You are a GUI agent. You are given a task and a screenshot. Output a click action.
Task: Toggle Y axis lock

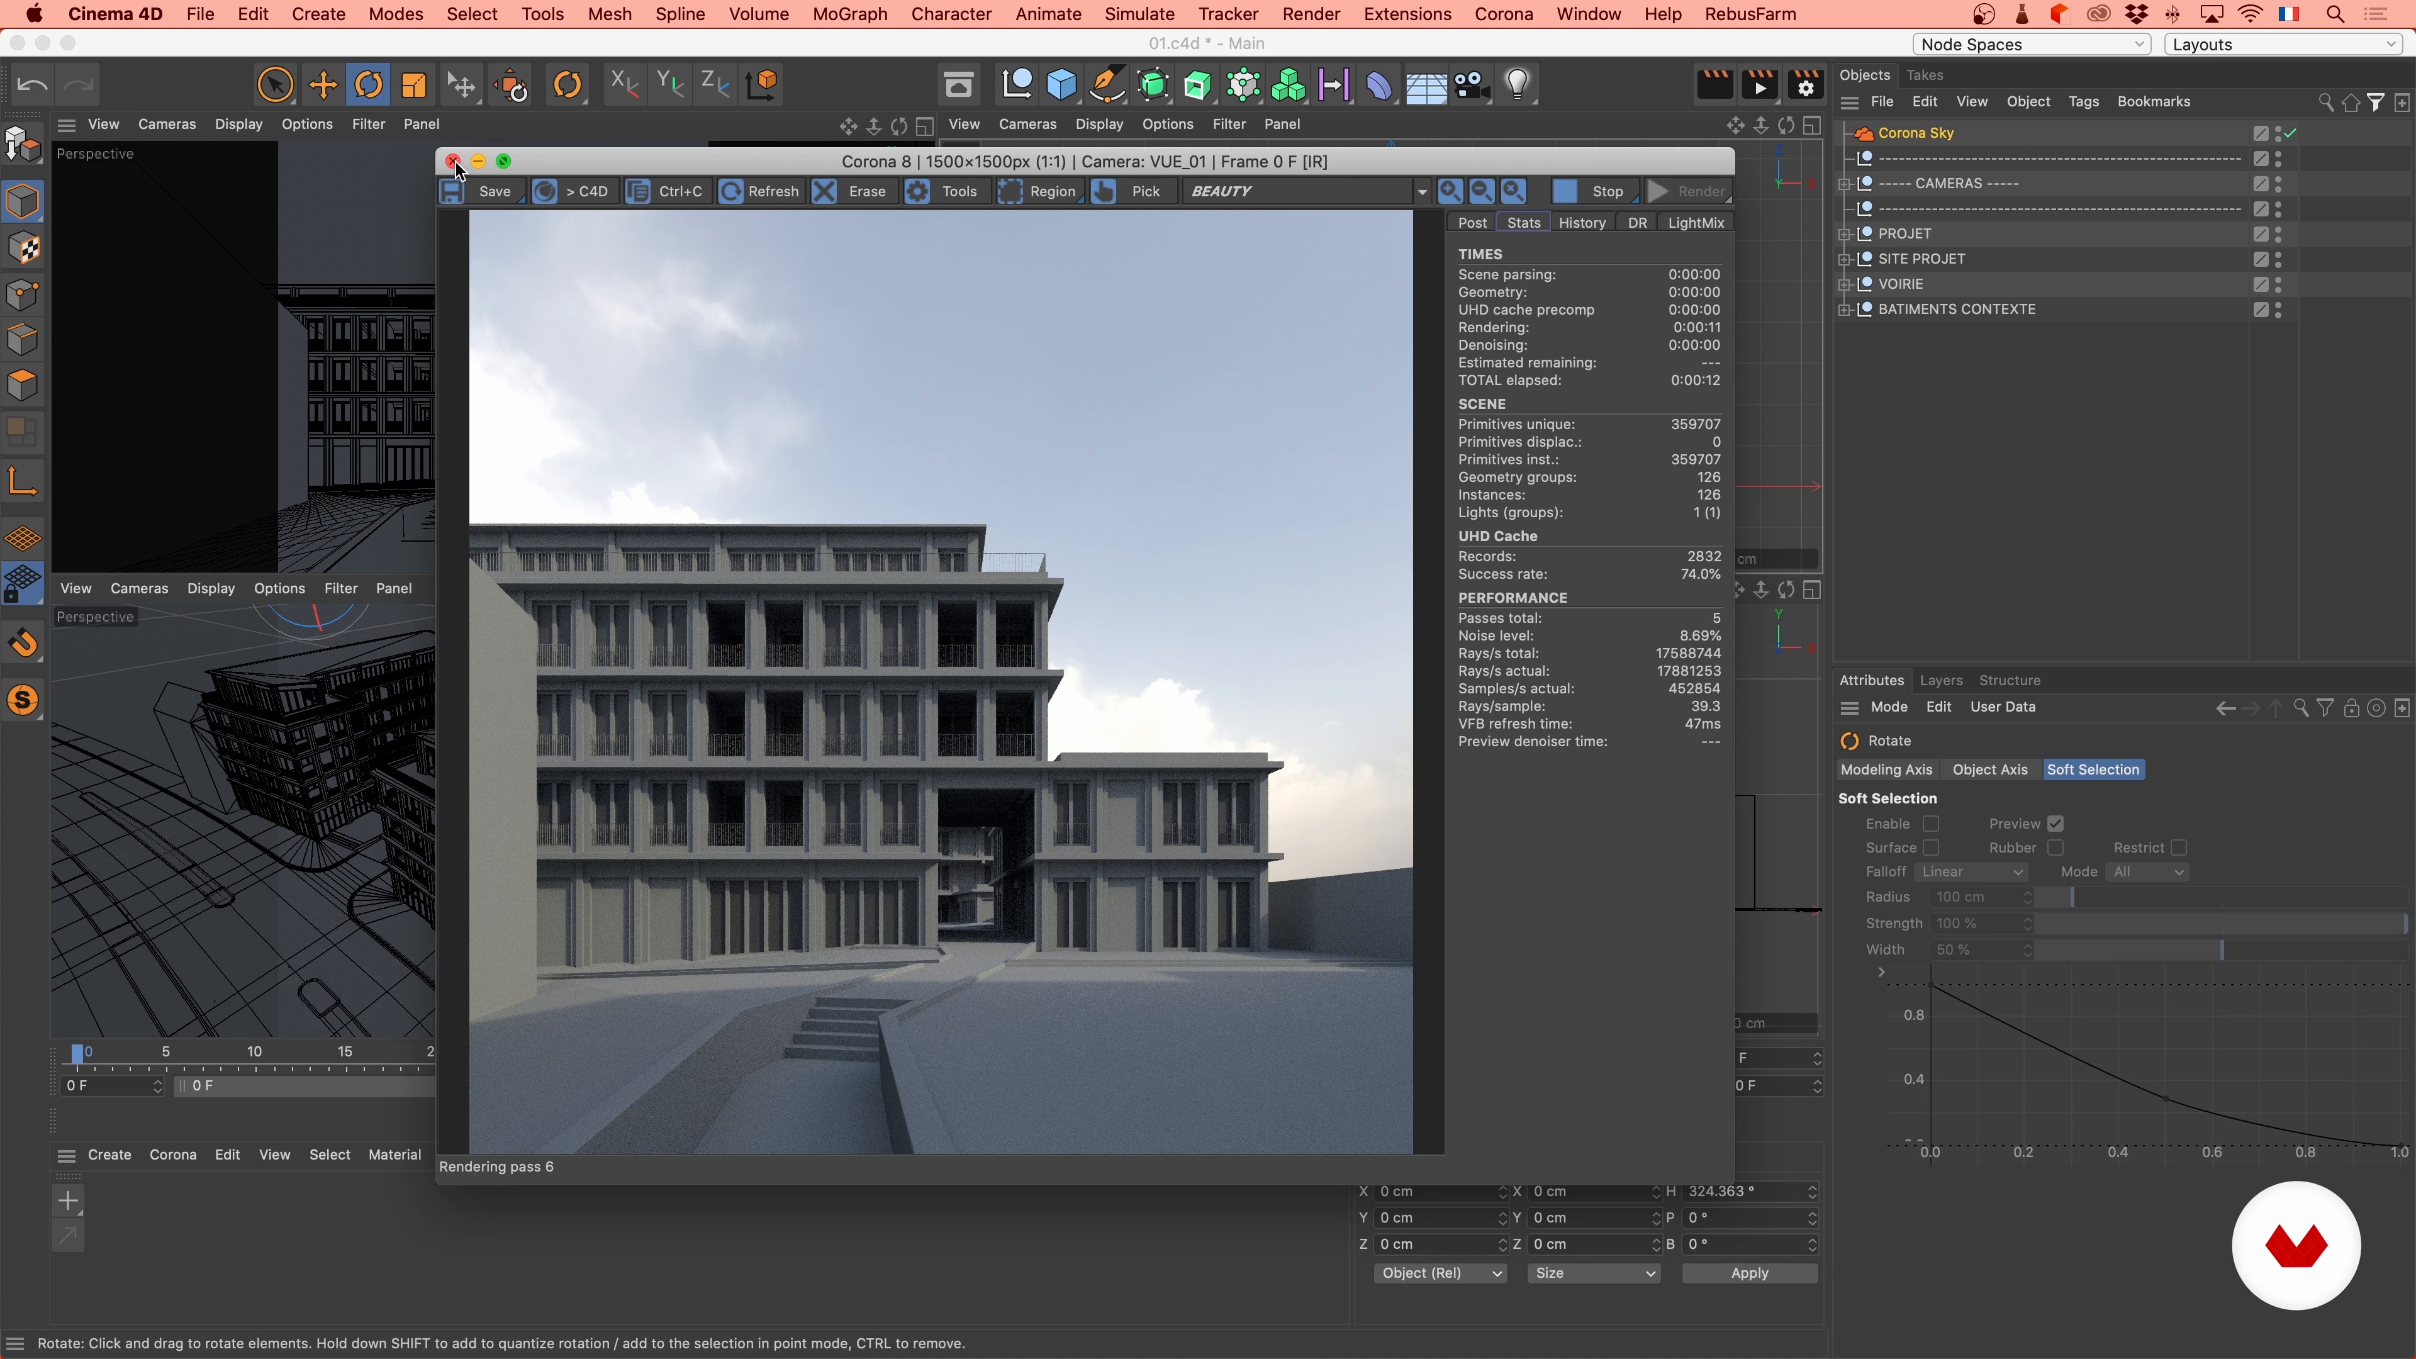click(669, 86)
